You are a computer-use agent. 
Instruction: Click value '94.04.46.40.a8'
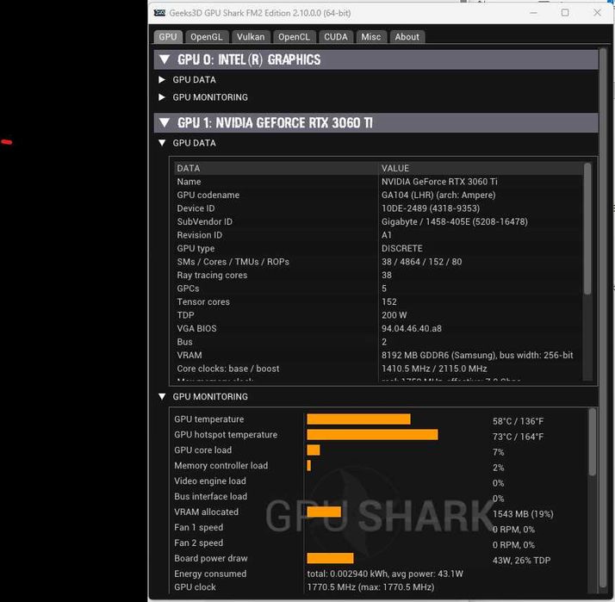click(412, 329)
